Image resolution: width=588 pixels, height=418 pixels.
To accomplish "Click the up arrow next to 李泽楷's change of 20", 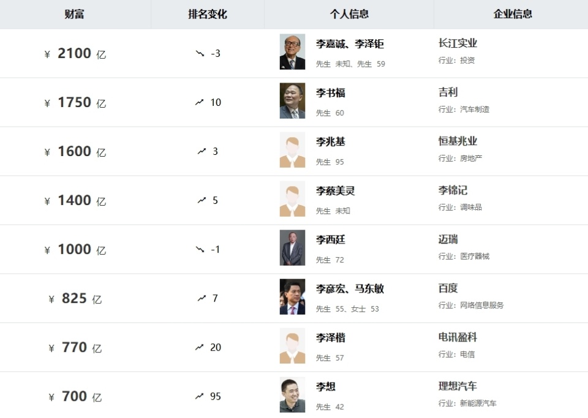I will pyautogui.click(x=200, y=347).
